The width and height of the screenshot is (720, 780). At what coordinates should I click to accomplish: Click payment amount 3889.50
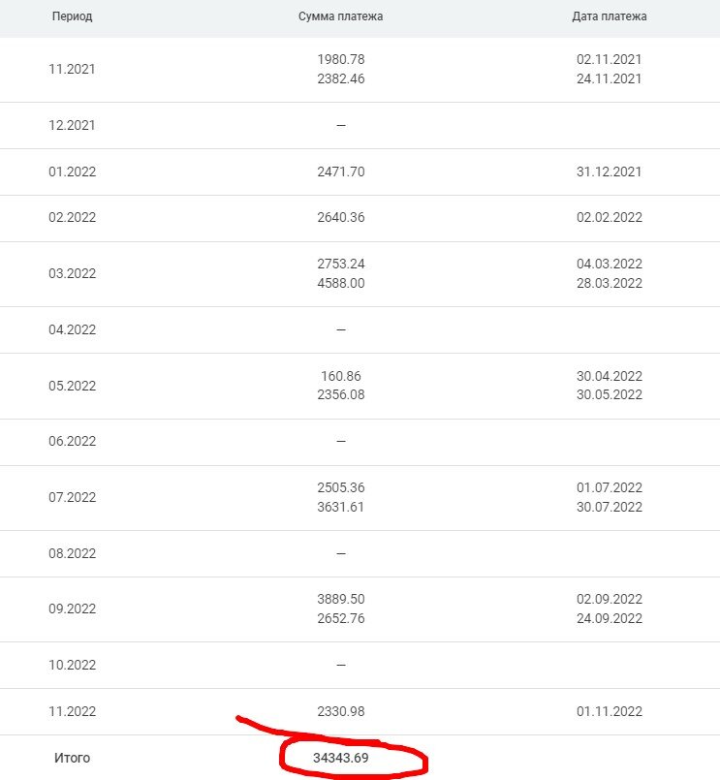point(341,599)
